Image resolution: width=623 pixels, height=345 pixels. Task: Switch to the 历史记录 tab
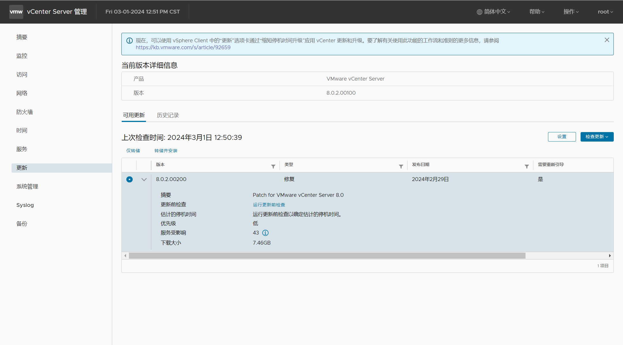pos(168,115)
